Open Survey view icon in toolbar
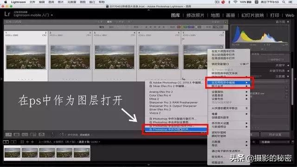297x167 pixels. [33, 135]
